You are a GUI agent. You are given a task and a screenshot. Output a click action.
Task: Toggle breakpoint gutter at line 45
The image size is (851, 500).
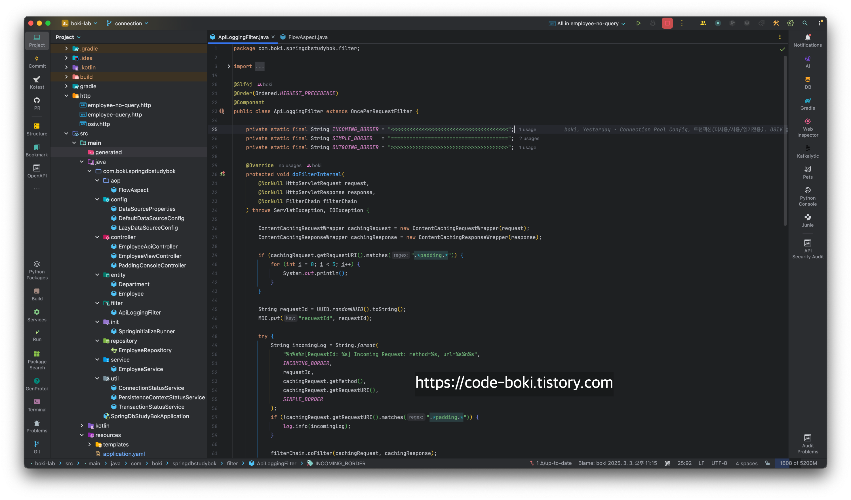coord(215,309)
